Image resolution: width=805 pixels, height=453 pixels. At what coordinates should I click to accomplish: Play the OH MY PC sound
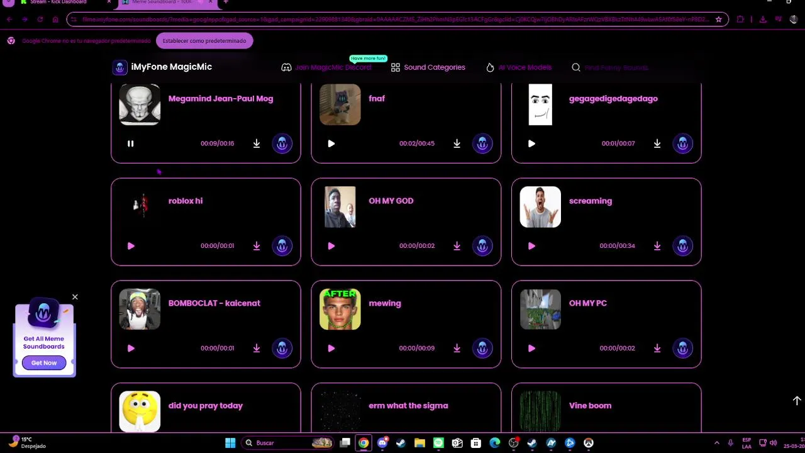click(531, 348)
